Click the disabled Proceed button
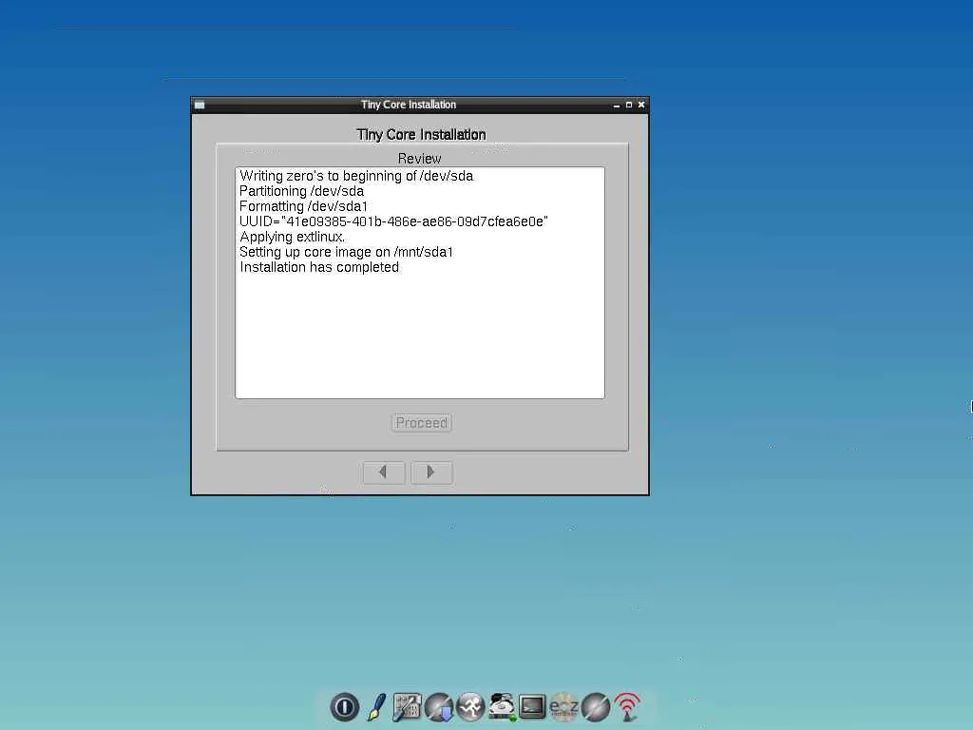 pyautogui.click(x=421, y=423)
